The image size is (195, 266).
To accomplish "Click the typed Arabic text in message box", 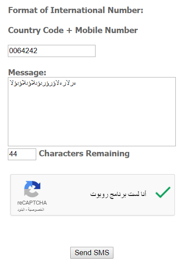I will coord(43,83).
